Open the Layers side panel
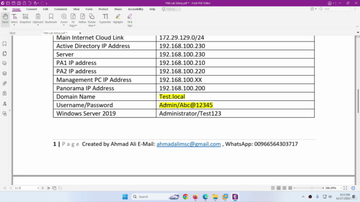This screenshot has height=202, width=360. pyautogui.click(x=4, y=74)
